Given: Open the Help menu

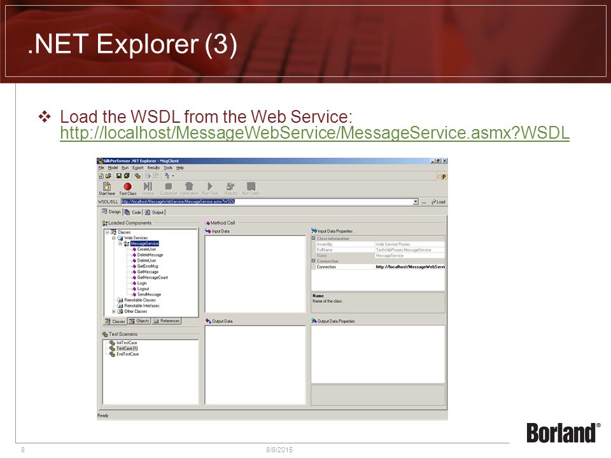Looking at the screenshot, I should 179,168.
